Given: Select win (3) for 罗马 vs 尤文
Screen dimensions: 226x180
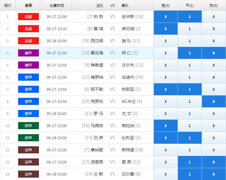Looking at the screenshot, I should tap(166, 113).
